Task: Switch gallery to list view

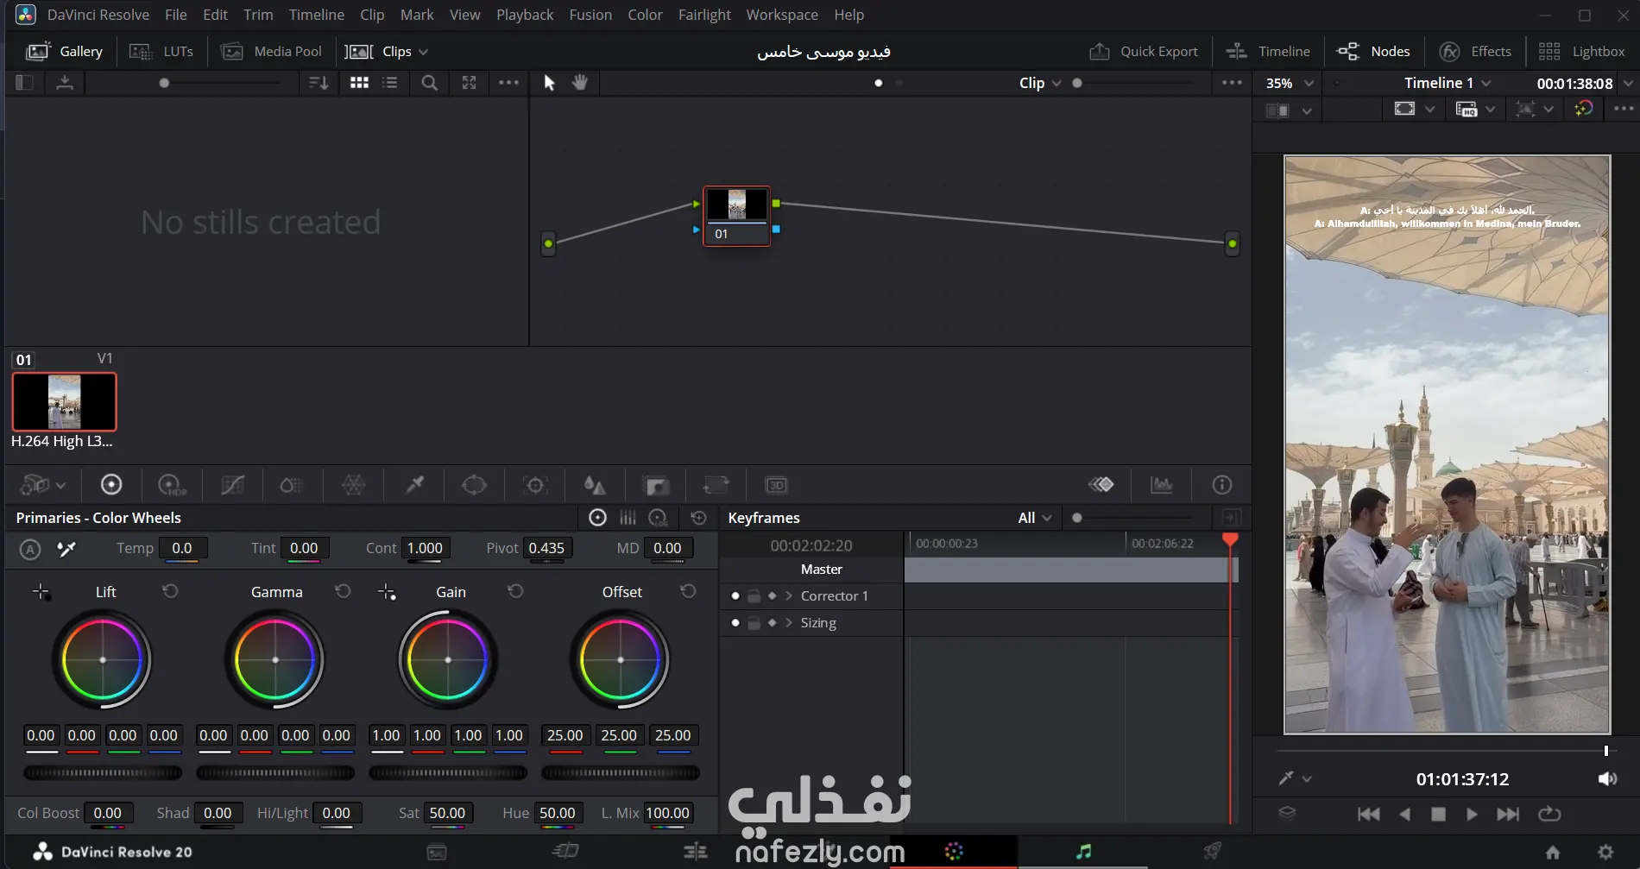Action: (x=390, y=83)
